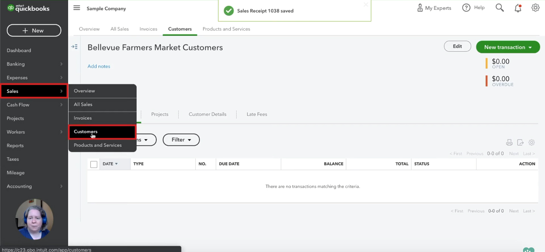This screenshot has height=252, width=545.
Task: Open the Customer Details tab
Action: point(207,114)
